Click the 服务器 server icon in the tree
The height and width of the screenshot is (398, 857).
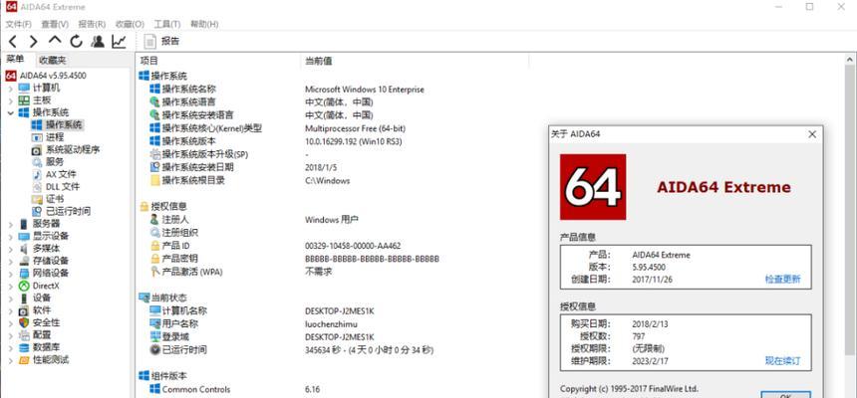[x=24, y=224]
